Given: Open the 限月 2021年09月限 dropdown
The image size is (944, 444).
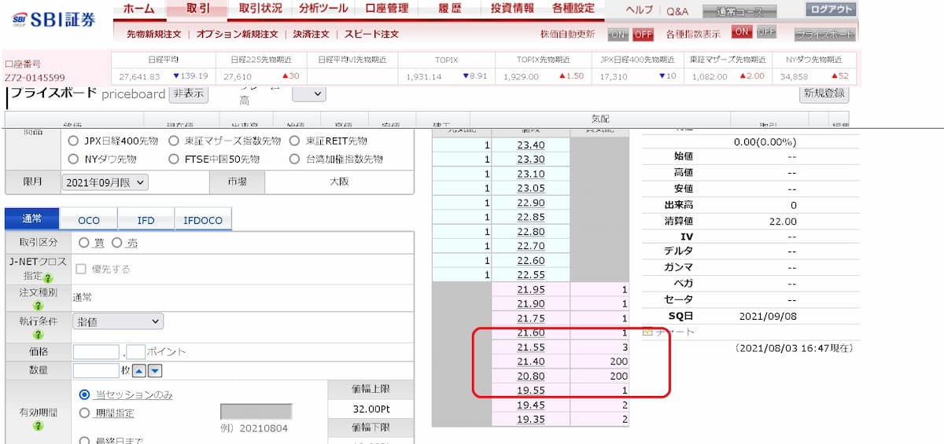Looking at the screenshot, I should click(x=105, y=182).
